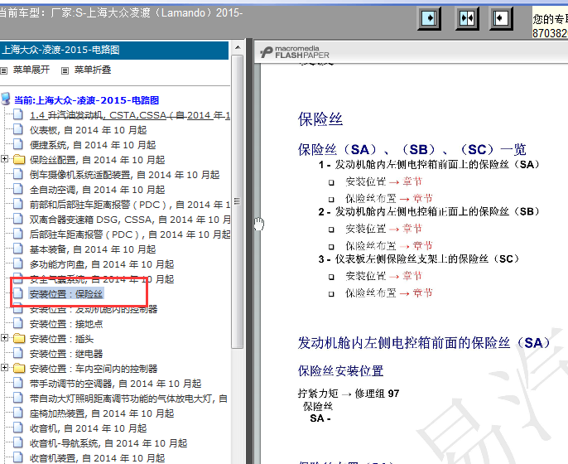Viewport: 568px width, 464px height.
Task: Click 菜单折叠 to collapse the menu
Action: [93, 70]
